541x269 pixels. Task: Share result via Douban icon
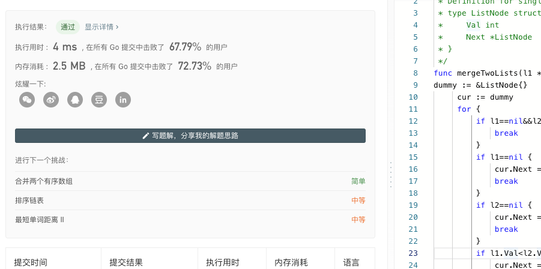pyautogui.click(x=99, y=100)
